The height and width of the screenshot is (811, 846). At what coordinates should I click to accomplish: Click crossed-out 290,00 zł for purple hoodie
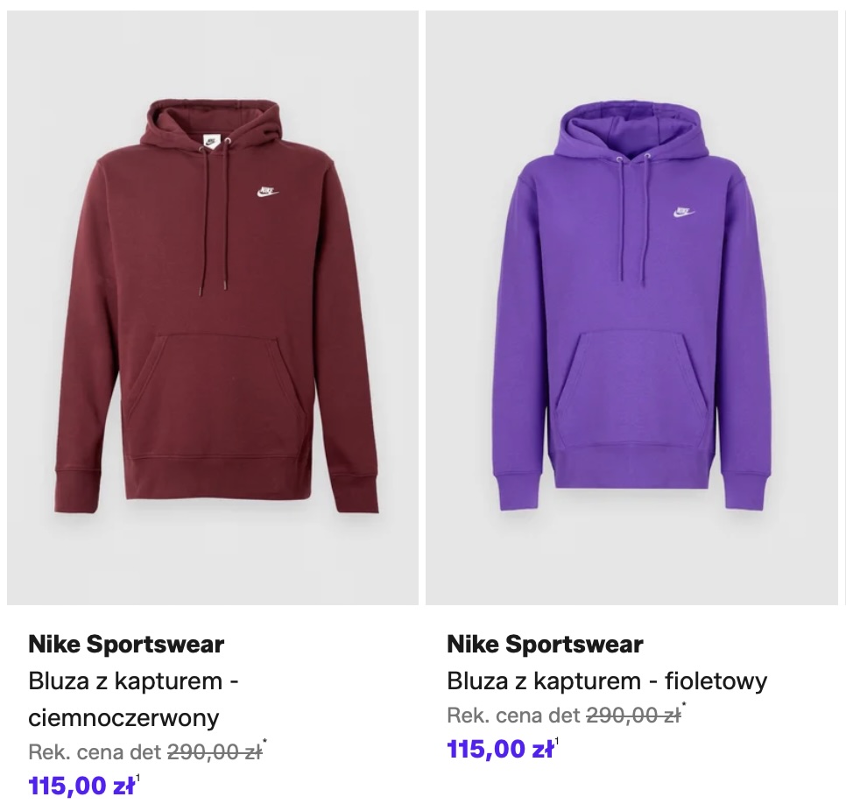[633, 715]
